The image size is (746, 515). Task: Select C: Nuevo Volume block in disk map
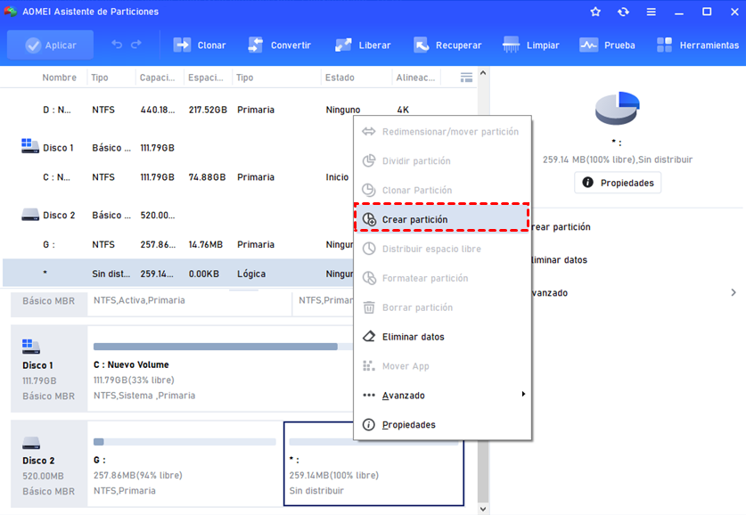(221, 369)
